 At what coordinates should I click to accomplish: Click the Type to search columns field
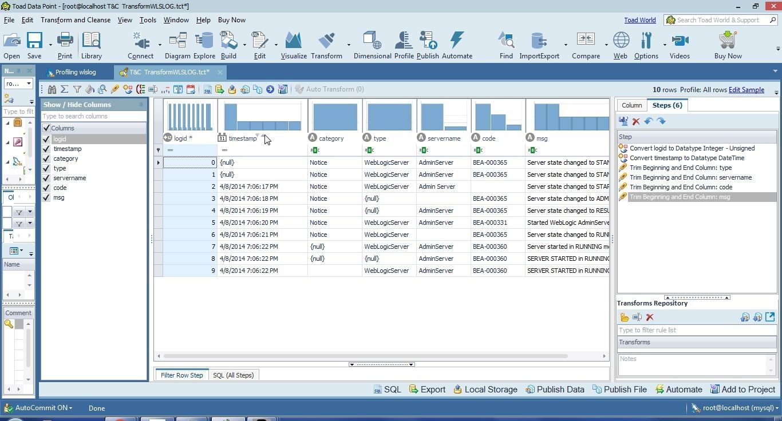click(93, 116)
